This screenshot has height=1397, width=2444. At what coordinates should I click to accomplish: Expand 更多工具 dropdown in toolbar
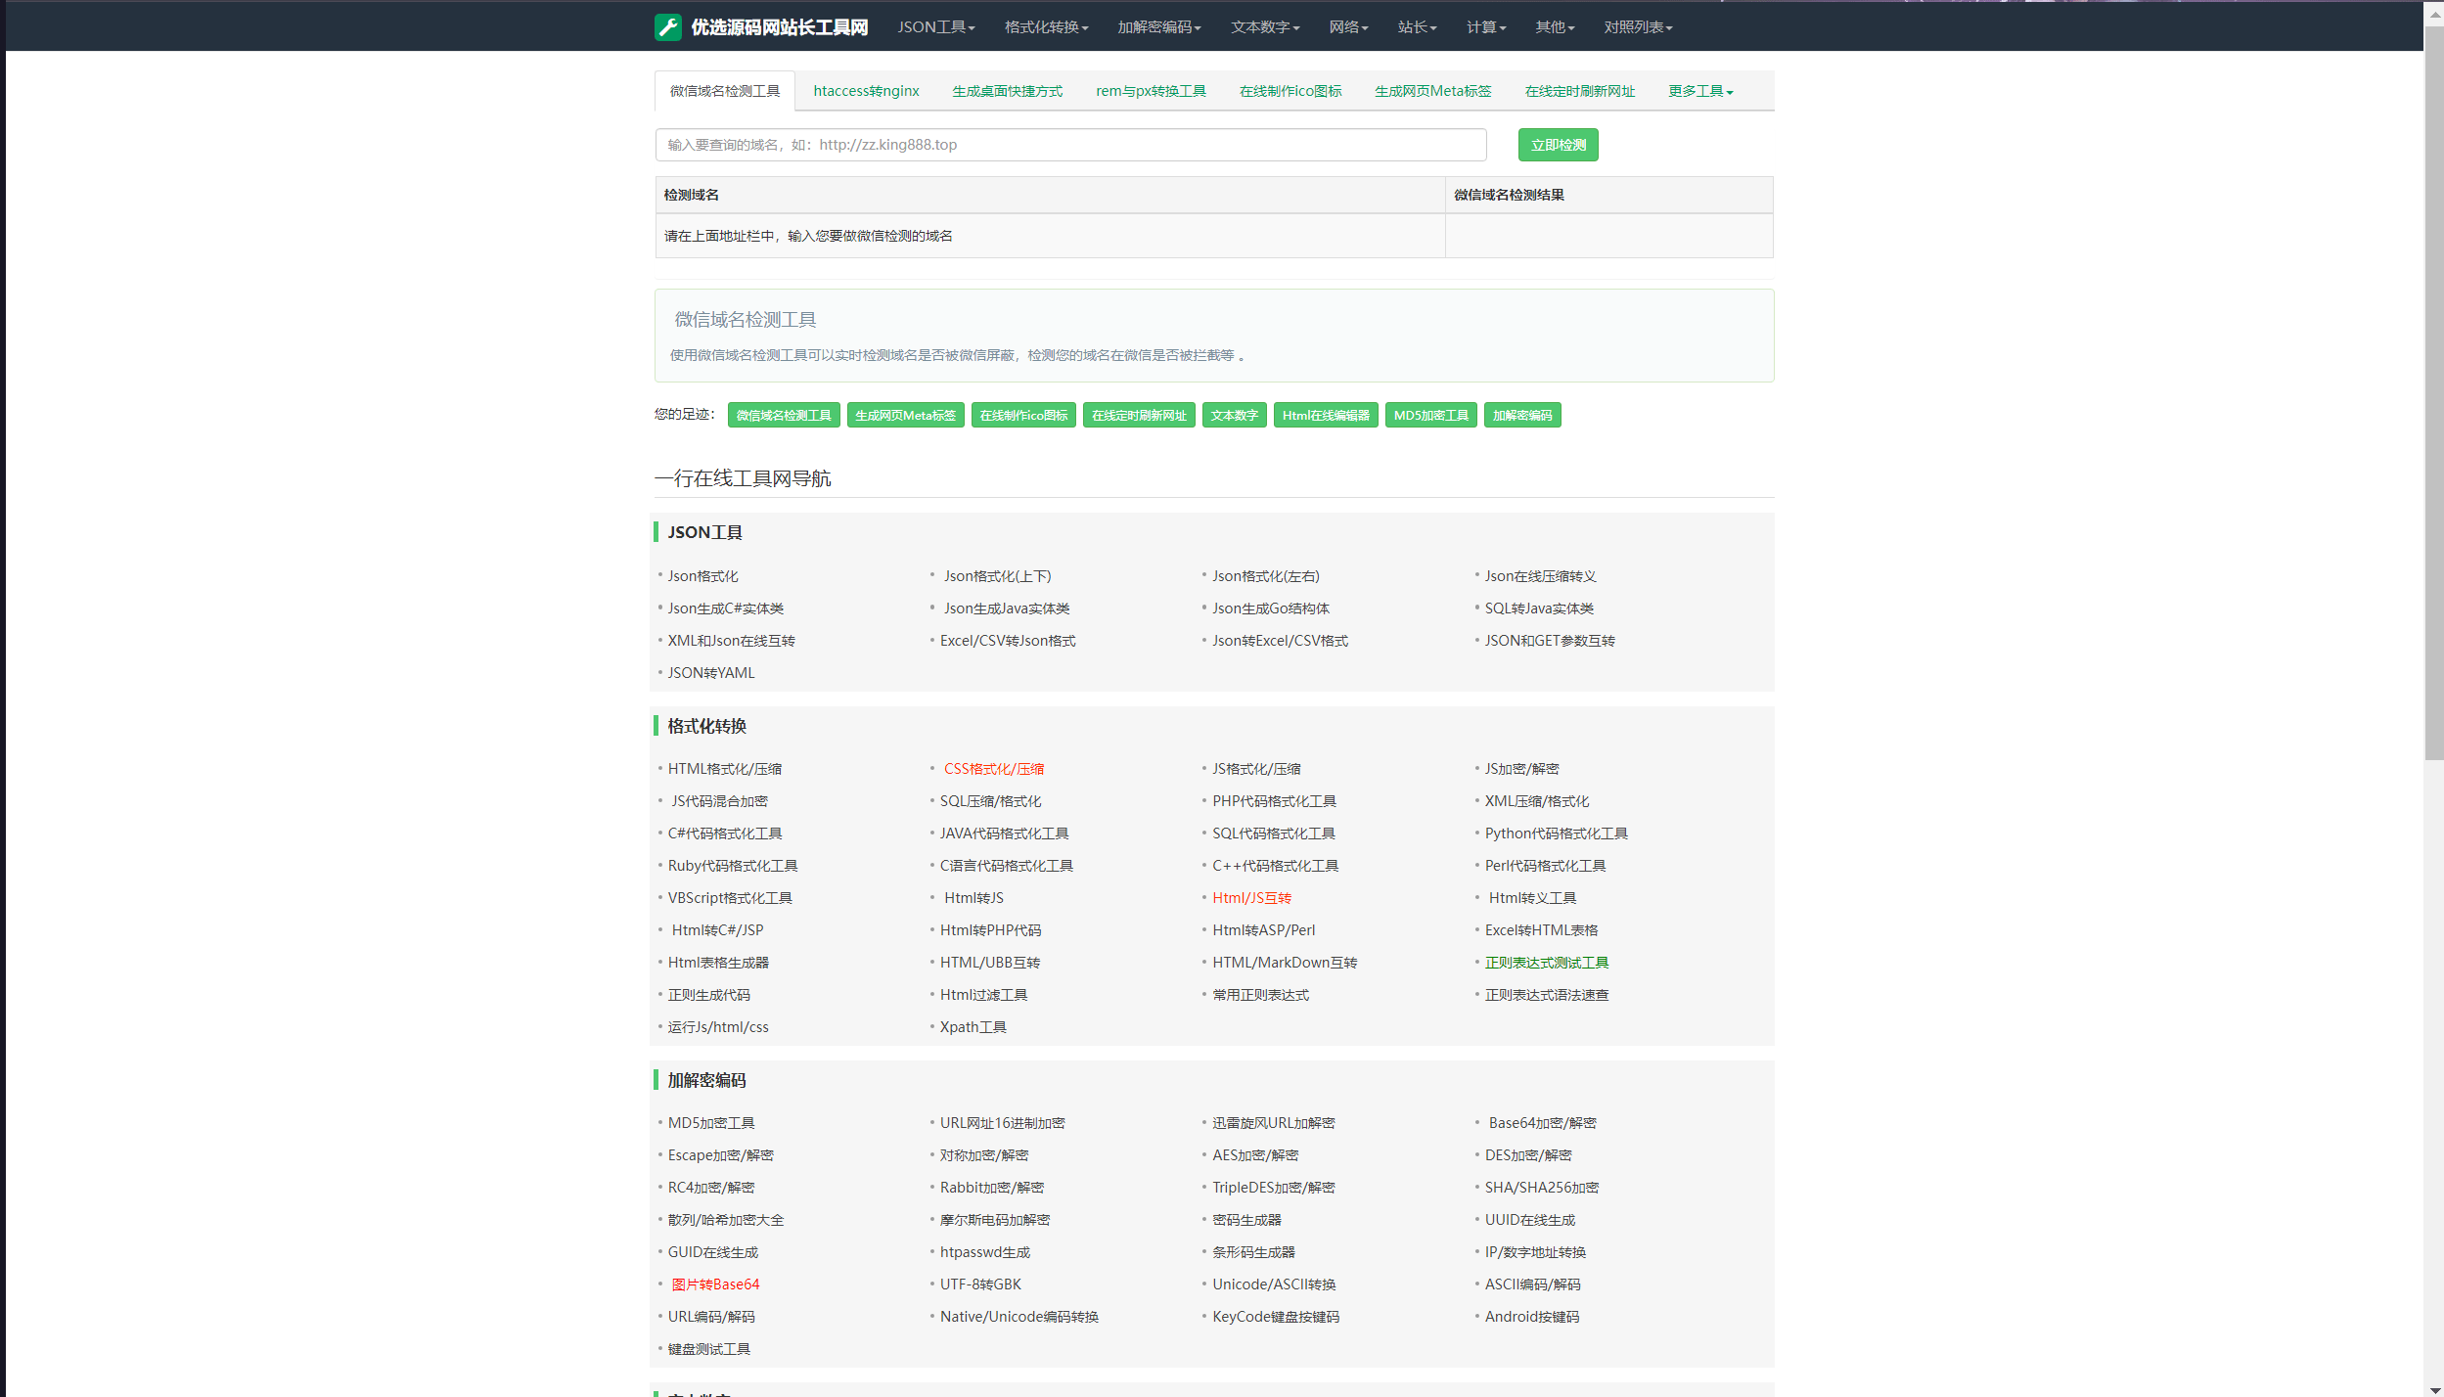click(1700, 91)
